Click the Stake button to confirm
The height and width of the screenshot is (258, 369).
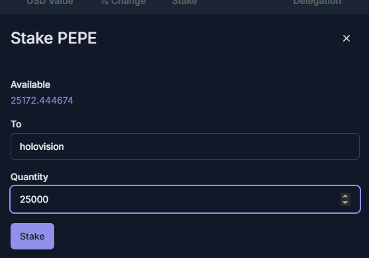pyautogui.click(x=32, y=236)
